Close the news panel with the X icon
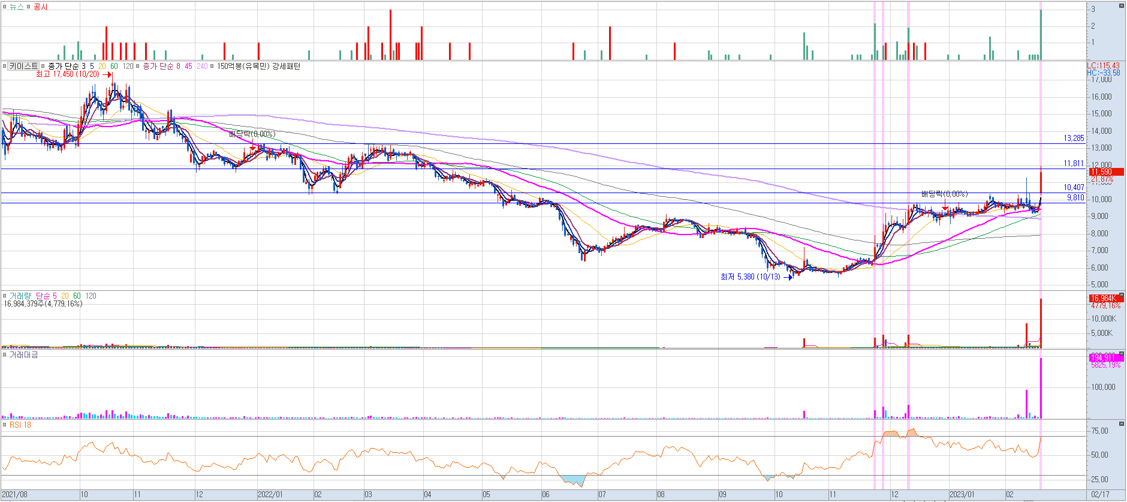Viewport: 1127px width, 502px height. coord(1121,5)
